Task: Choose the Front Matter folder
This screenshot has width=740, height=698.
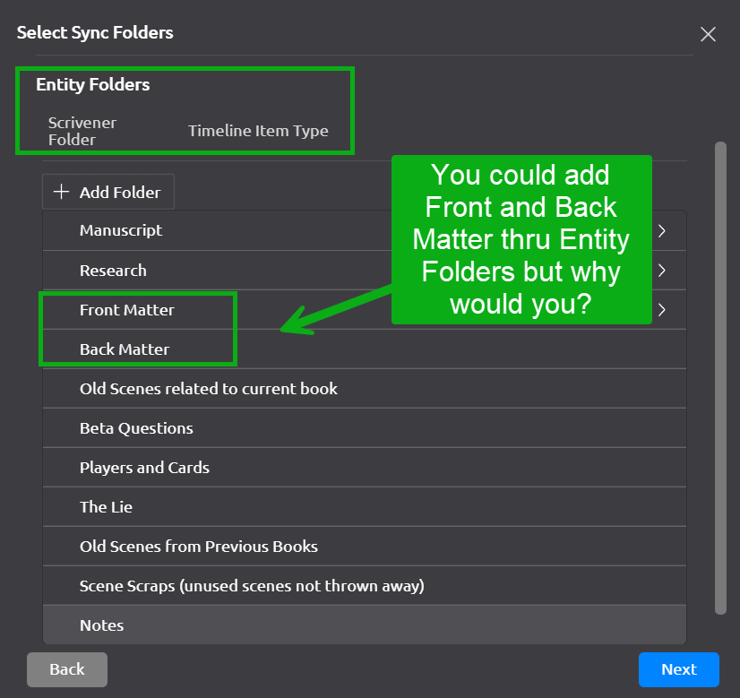Action: coord(126,310)
